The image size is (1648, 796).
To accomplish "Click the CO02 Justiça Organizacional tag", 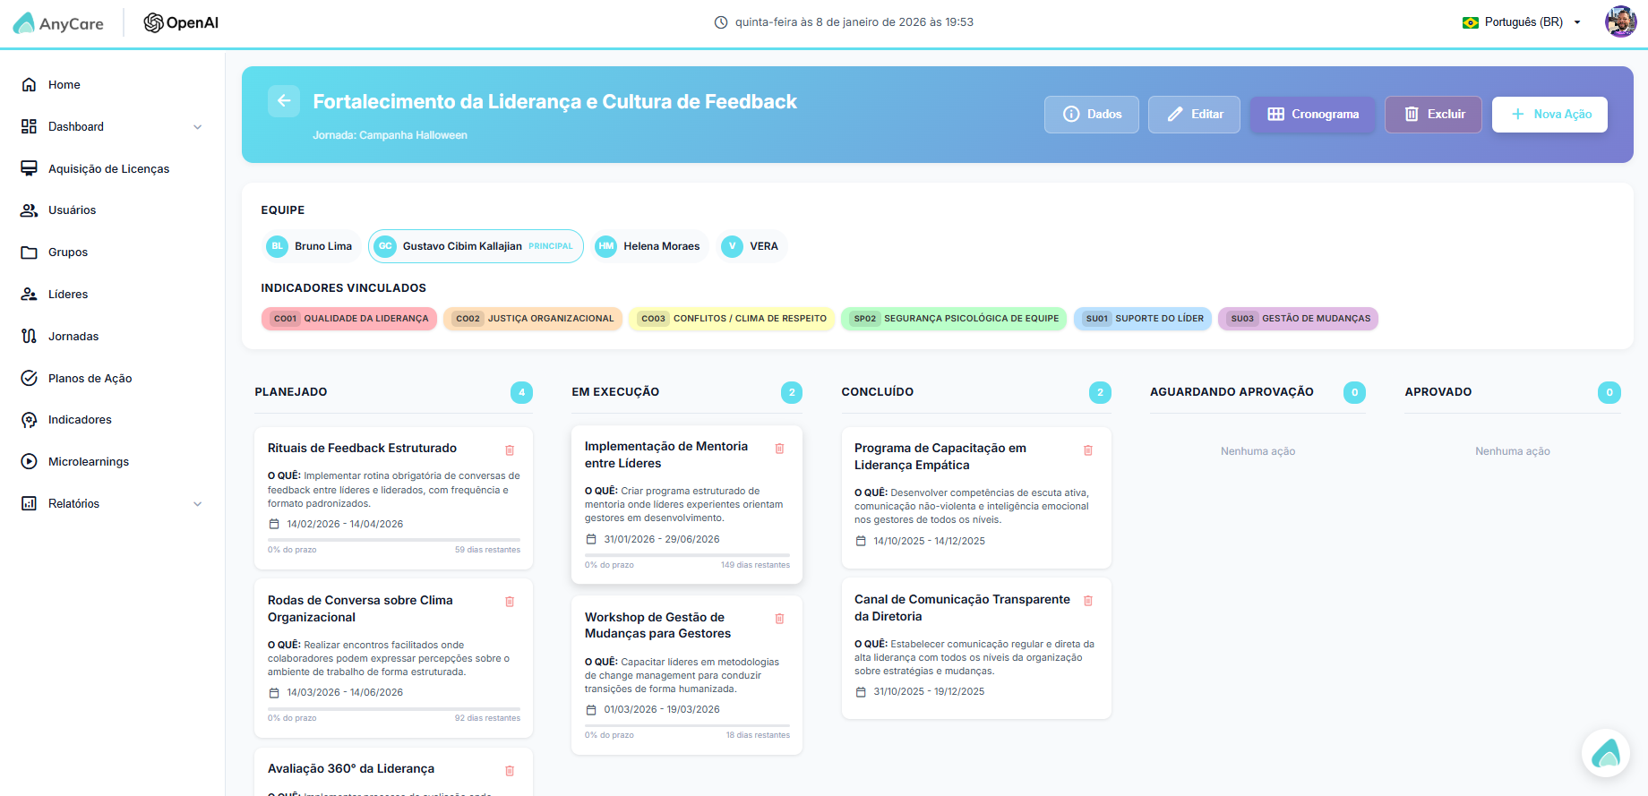I will click(x=533, y=319).
